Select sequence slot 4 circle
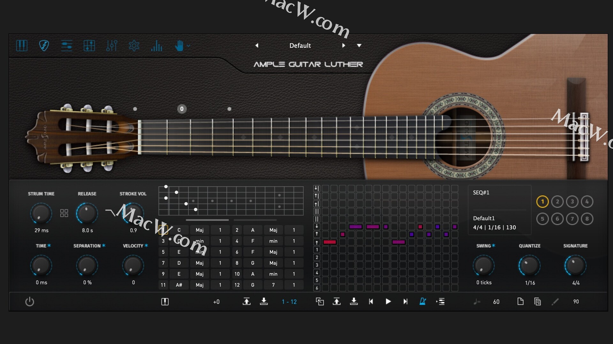Viewport: 613px width, 344px height. (587, 201)
